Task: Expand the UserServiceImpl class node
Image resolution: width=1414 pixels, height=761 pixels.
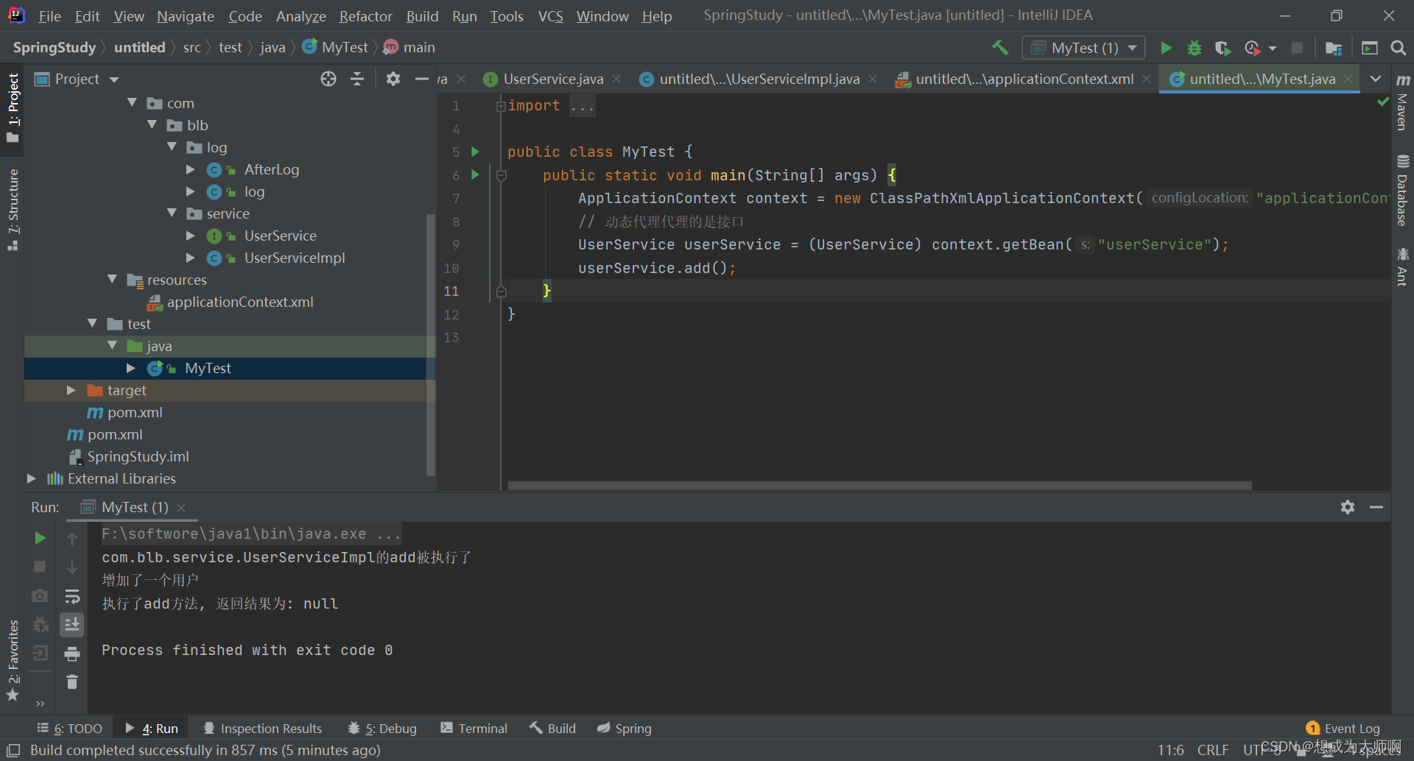Action: coord(191,258)
